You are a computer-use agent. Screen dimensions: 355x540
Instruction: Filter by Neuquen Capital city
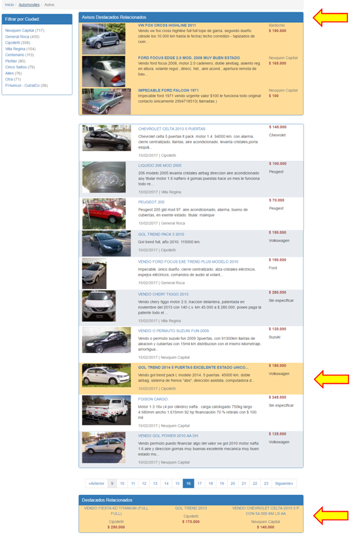20,31
